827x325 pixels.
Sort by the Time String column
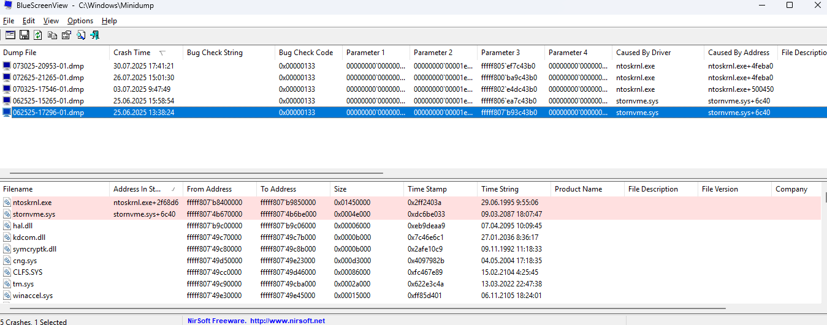click(x=514, y=189)
